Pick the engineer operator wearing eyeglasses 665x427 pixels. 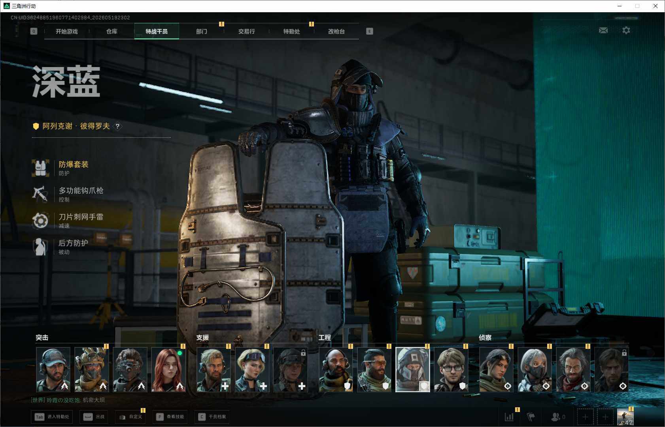[x=451, y=369]
